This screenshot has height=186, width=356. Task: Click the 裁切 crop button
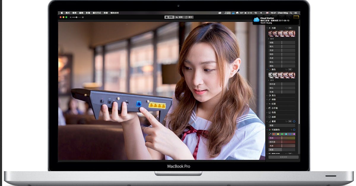(x=189, y=17)
